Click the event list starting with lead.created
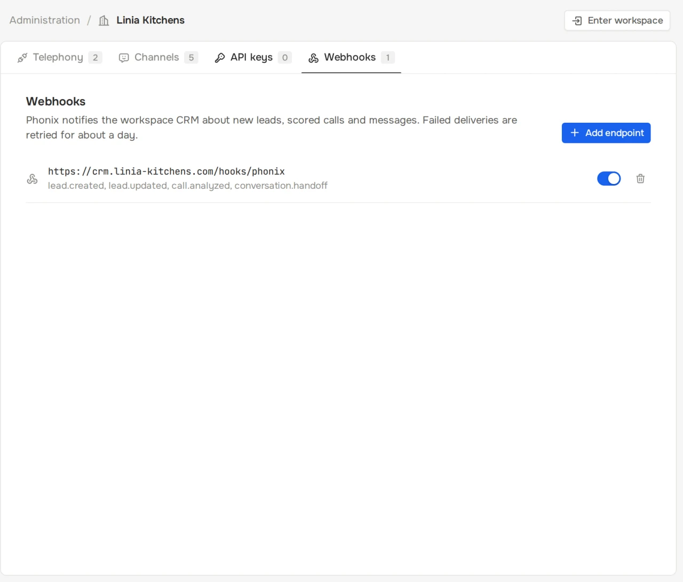683x582 pixels. pos(188,186)
